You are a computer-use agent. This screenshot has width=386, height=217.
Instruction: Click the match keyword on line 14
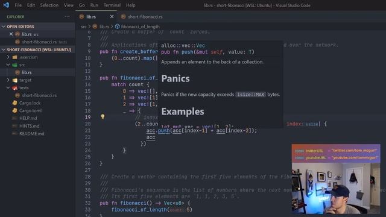tap(118, 84)
